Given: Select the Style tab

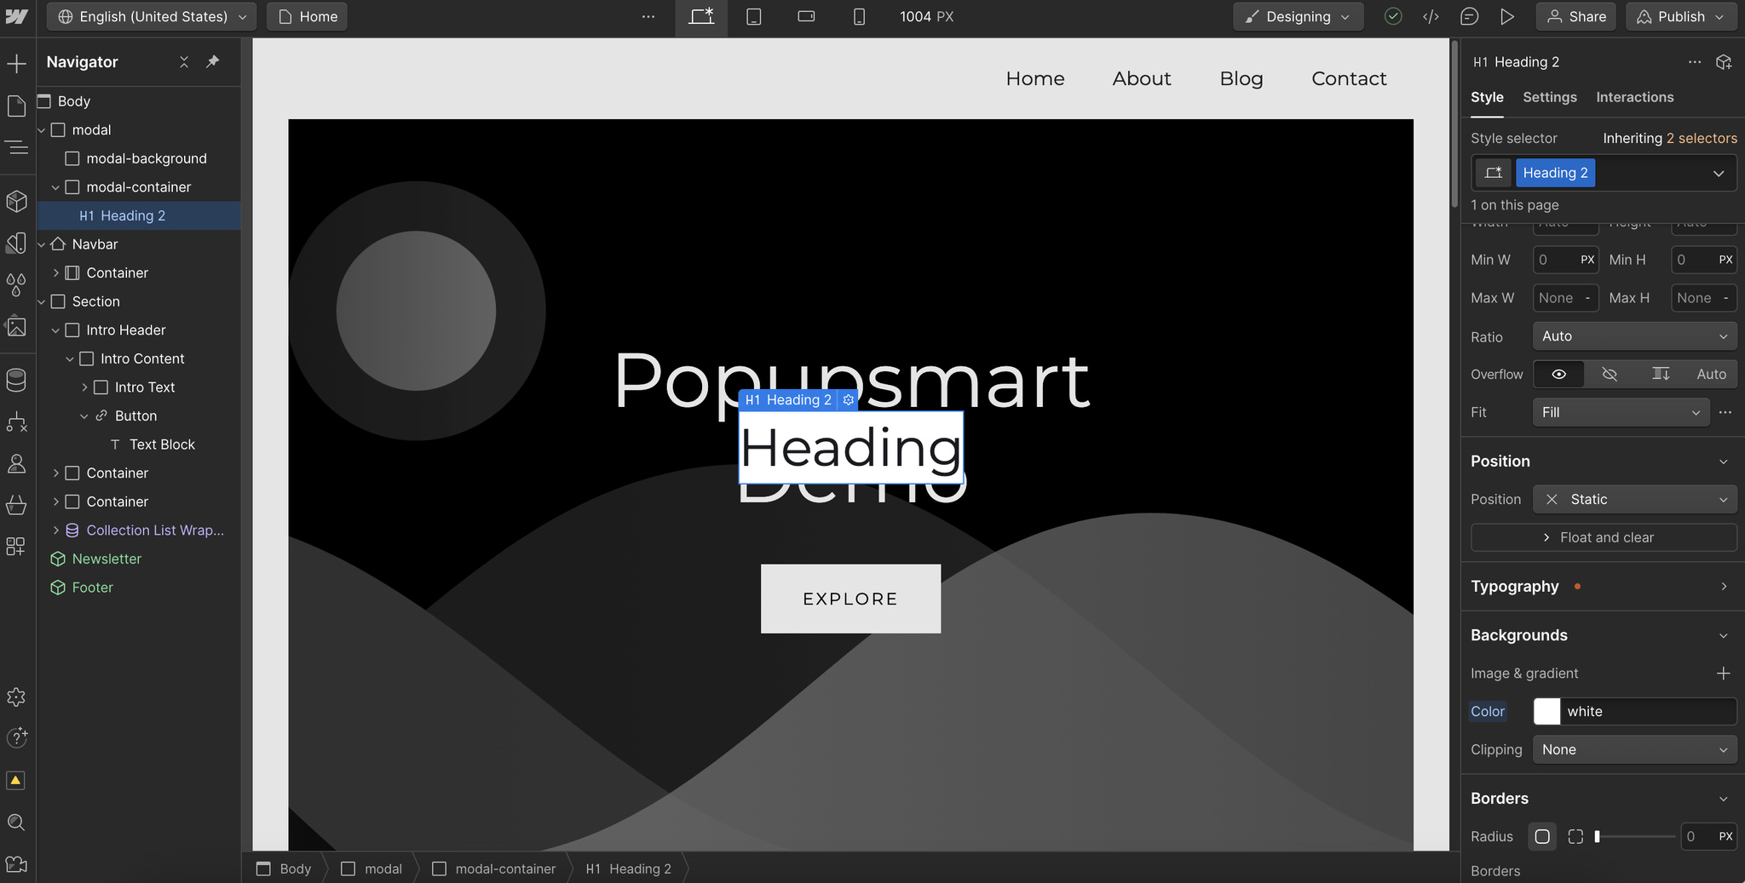Looking at the screenshot, I should 1487,98.
